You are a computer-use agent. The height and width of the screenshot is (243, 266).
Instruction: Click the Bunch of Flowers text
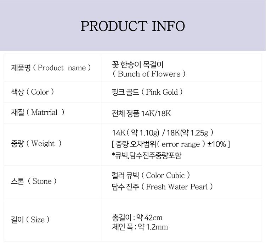(149, 74)
